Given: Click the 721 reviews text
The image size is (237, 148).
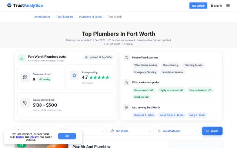Looking at the screenshot, I should click(87, 83).
